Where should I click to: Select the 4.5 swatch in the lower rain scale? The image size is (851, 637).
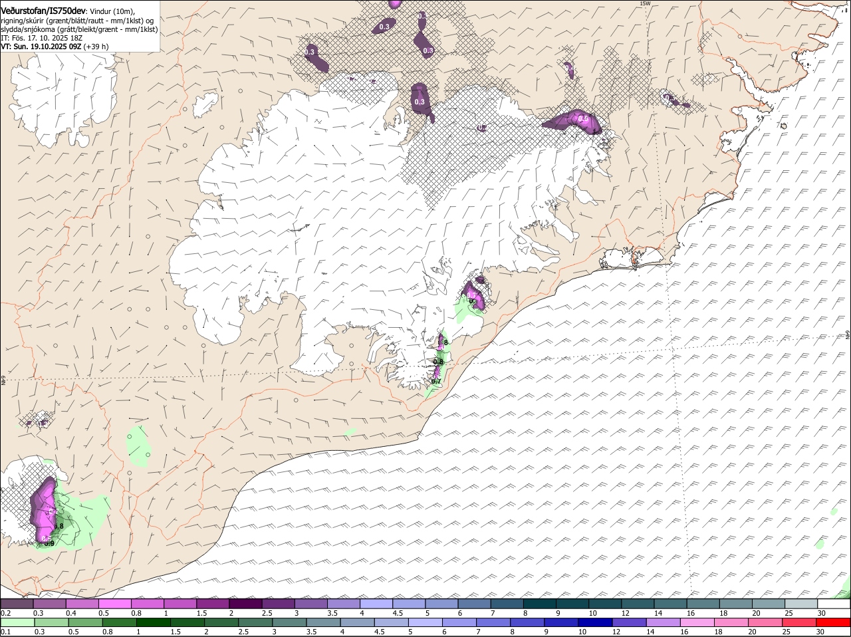(x=390, y=623)
